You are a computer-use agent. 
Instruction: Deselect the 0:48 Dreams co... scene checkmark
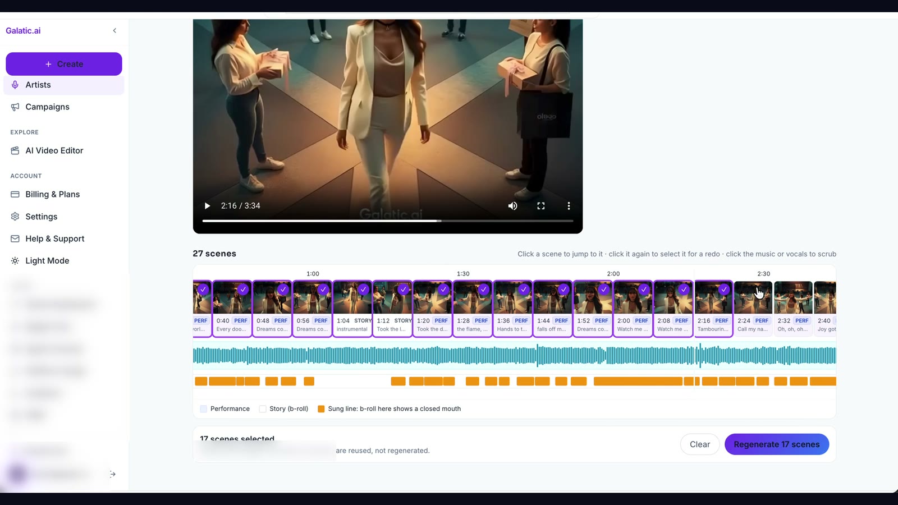click(283, 290)
